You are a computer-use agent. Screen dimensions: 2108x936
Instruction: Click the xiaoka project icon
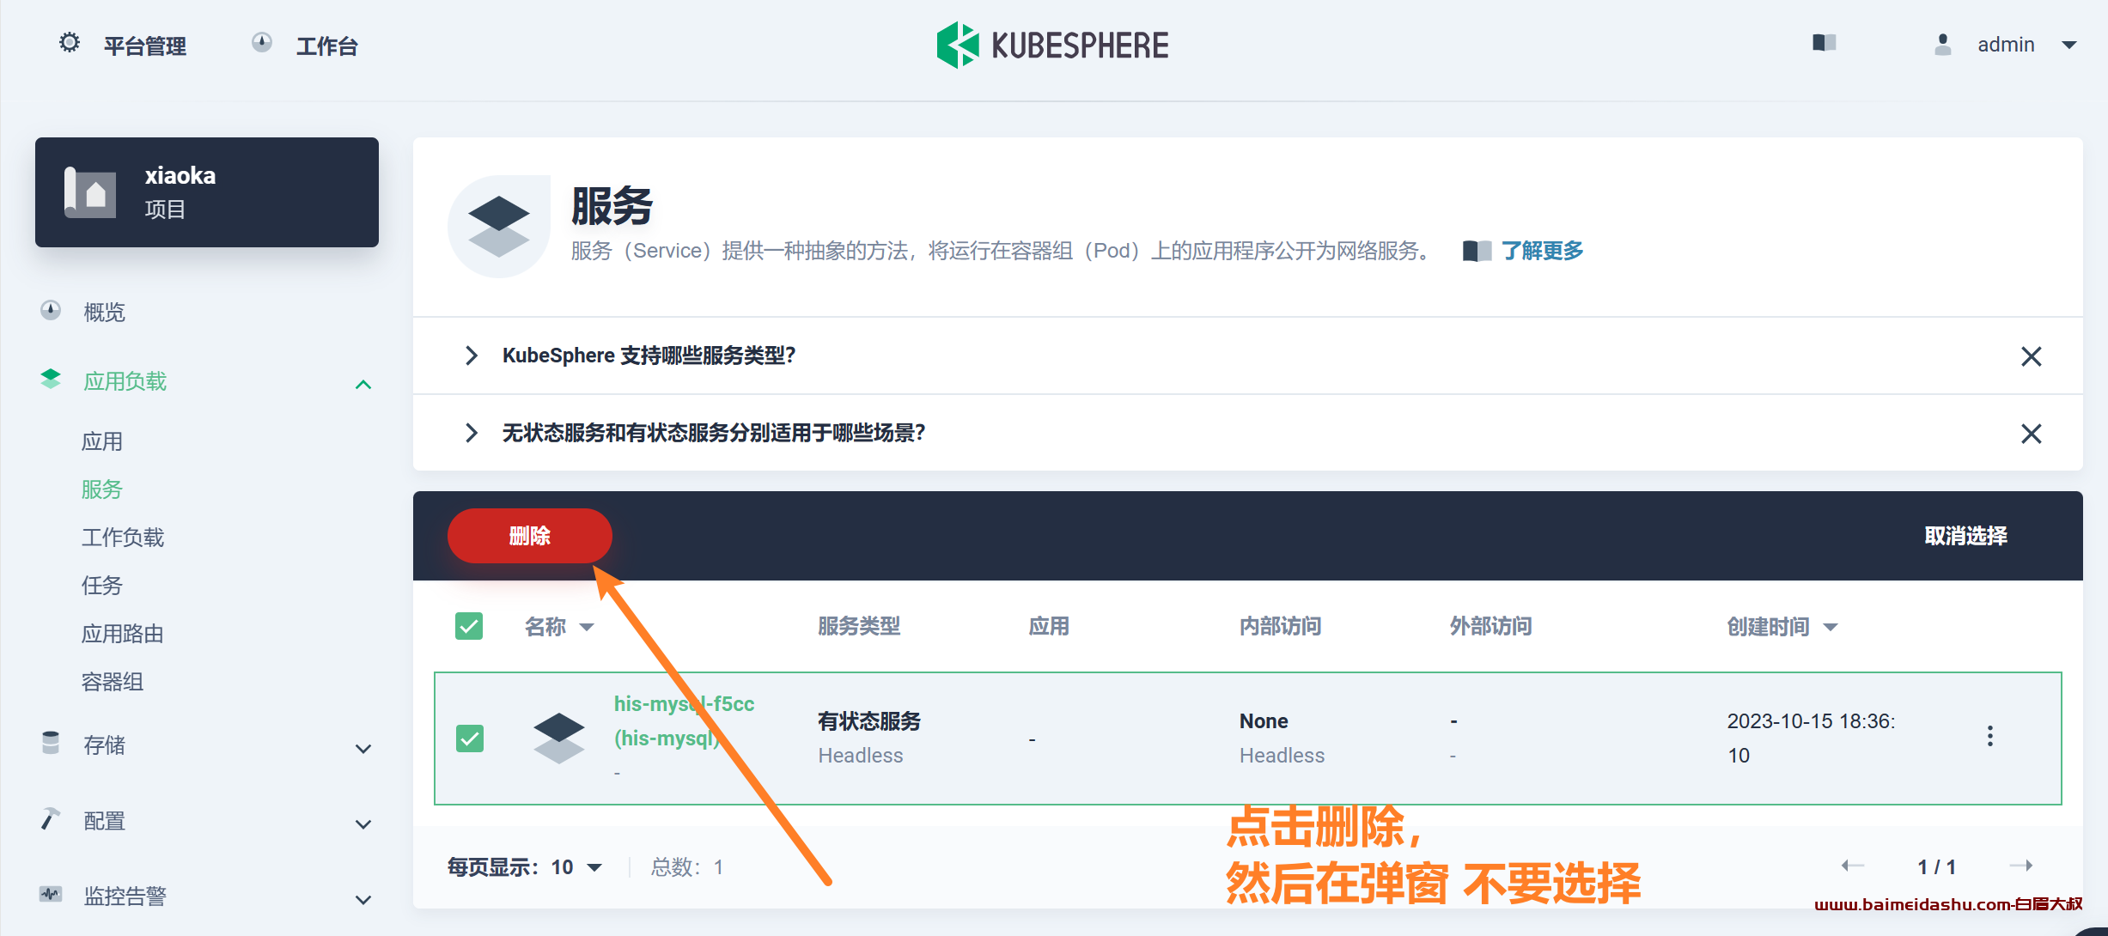[89, 192]
